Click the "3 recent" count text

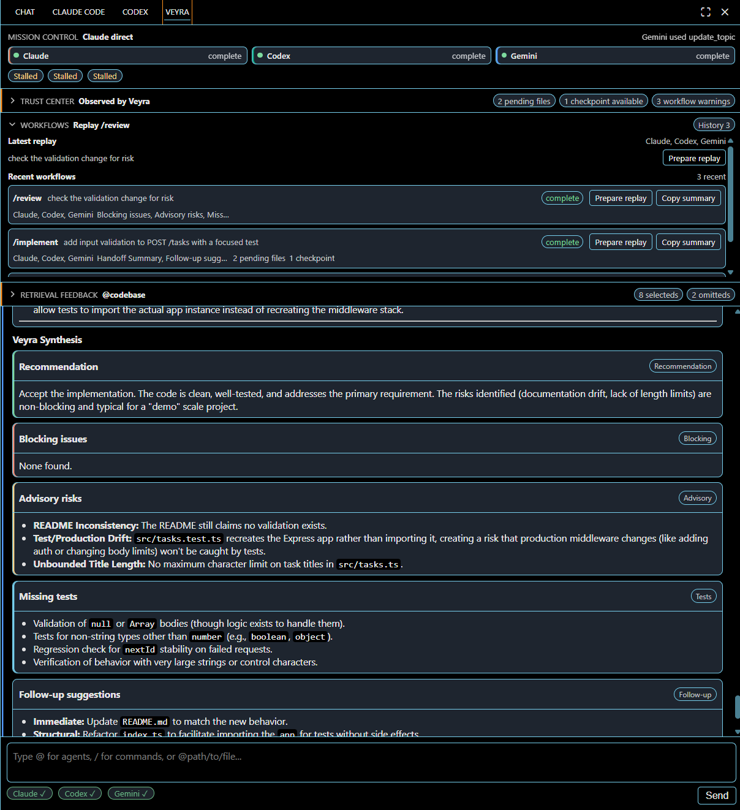coord(711,176)
